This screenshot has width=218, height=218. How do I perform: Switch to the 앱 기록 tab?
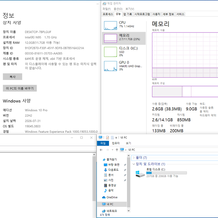click(x=128, y=14)
